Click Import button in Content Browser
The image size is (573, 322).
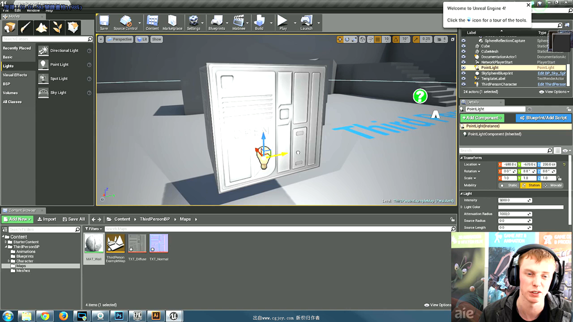point(47,219)
